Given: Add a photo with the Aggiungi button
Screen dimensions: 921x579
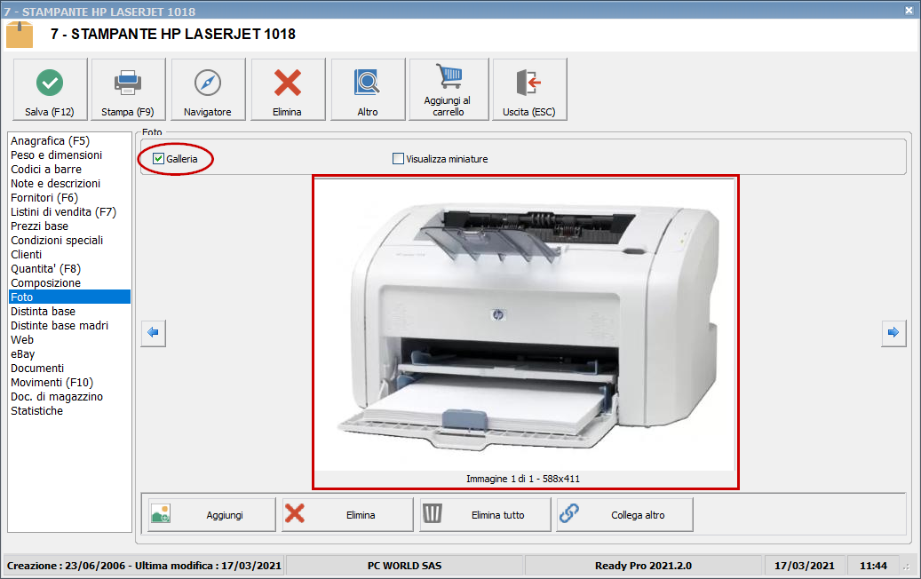Looking at the screenshot, I should (x=211, y=515).
